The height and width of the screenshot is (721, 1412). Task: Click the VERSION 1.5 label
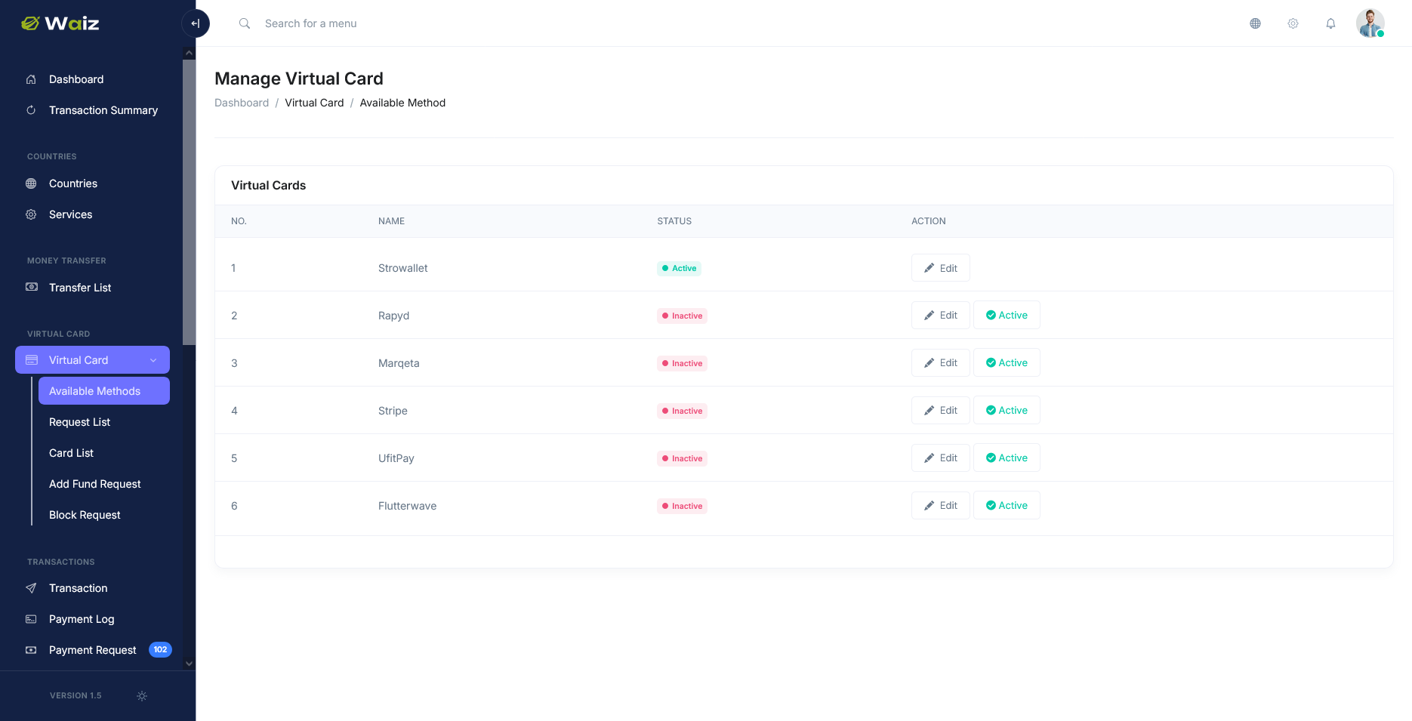(76, 696)
